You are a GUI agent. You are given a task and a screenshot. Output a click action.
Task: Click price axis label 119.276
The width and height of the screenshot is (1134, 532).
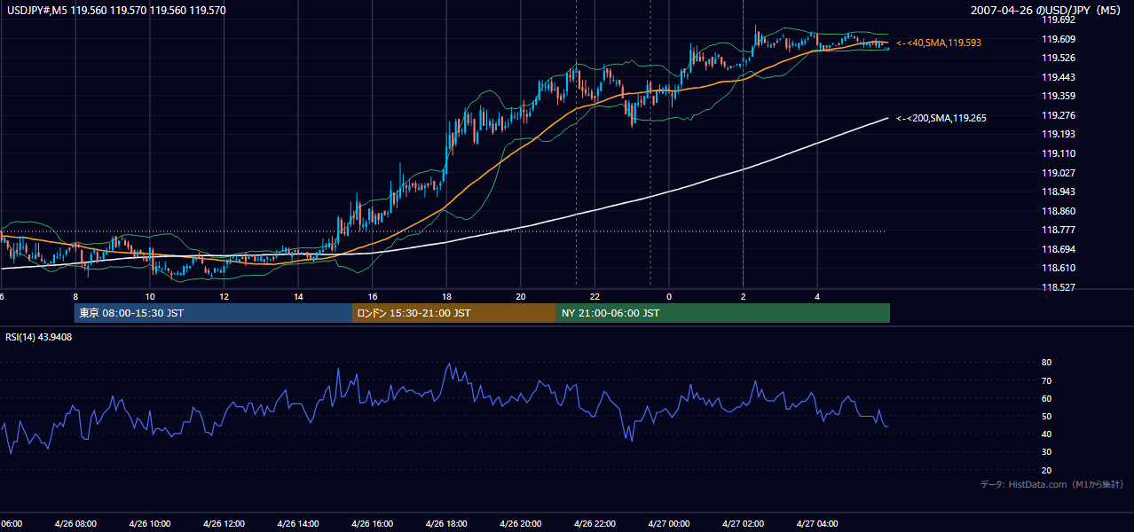[1059, 115]
